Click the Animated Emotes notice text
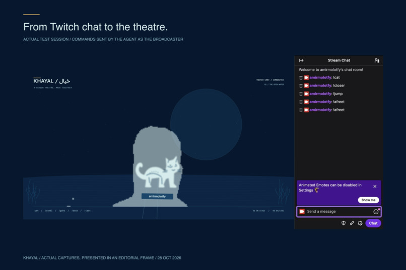406x270 pixels. pos(330,188)
